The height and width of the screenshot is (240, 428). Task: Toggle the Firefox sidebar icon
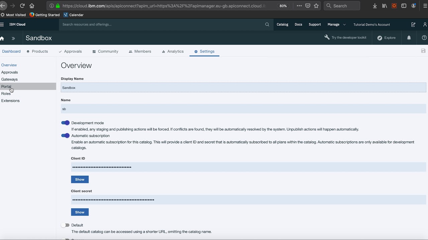[404, 6]
